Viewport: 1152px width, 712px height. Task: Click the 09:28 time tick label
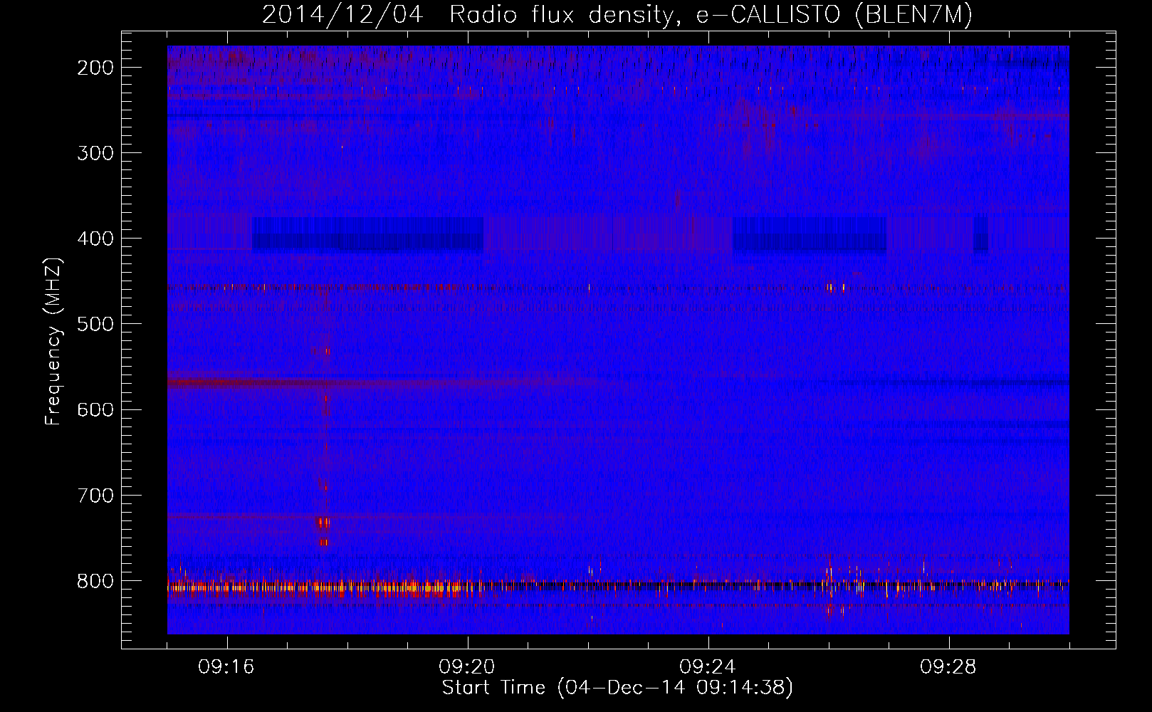pyautogui.click(x=948, y=667)
